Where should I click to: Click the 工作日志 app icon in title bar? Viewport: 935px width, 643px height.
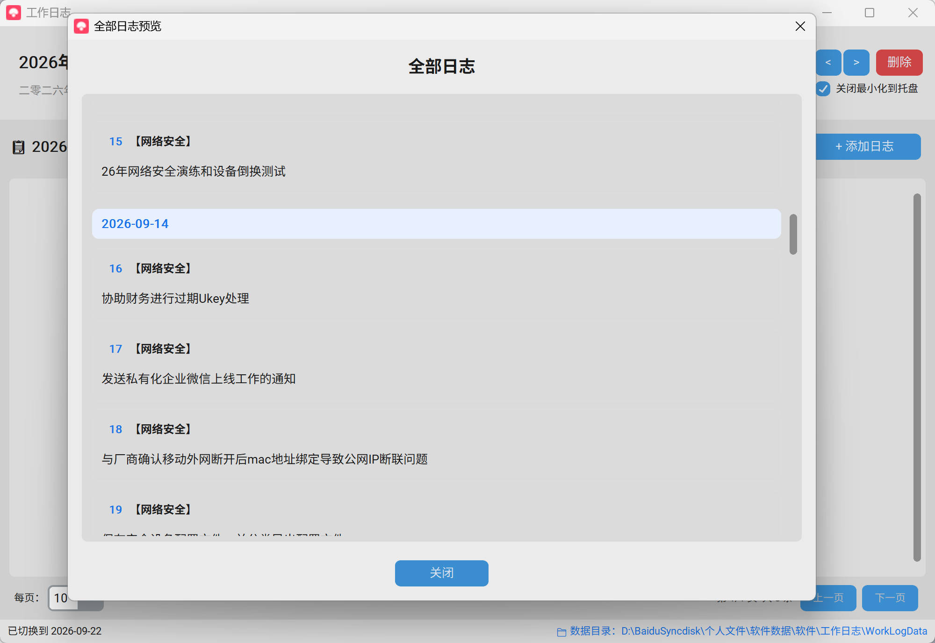point(14,13)
